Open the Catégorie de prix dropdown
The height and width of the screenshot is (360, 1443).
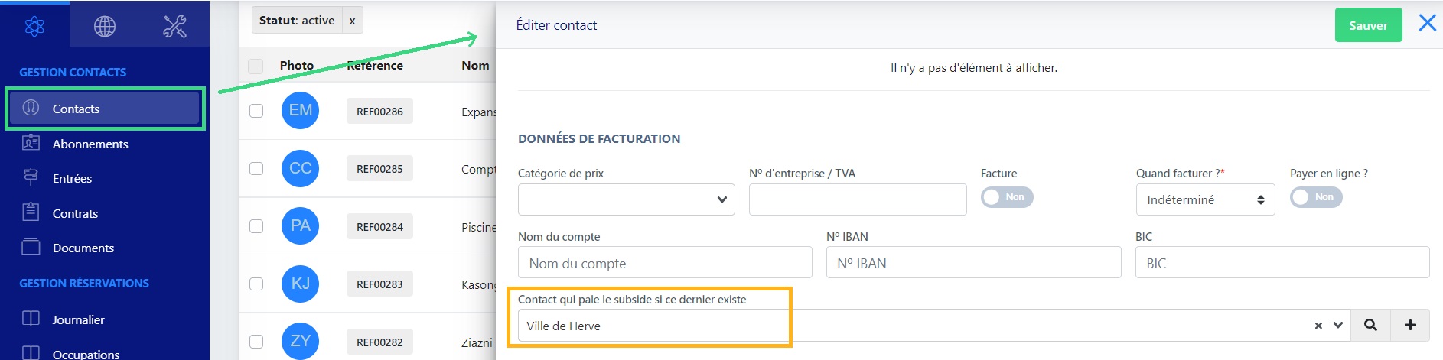coord(626,199)
